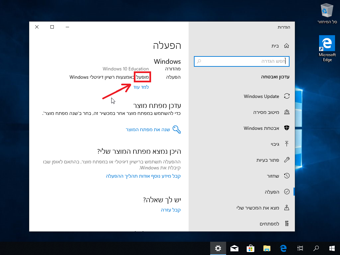
Task: Select the מיטוב מסירה delivery optimization icon
Action: coord(287,112)
